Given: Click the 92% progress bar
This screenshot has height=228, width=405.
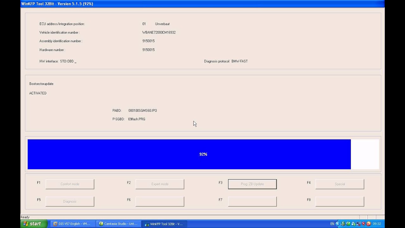Looking at the screenshot, I should pos(203,154).
